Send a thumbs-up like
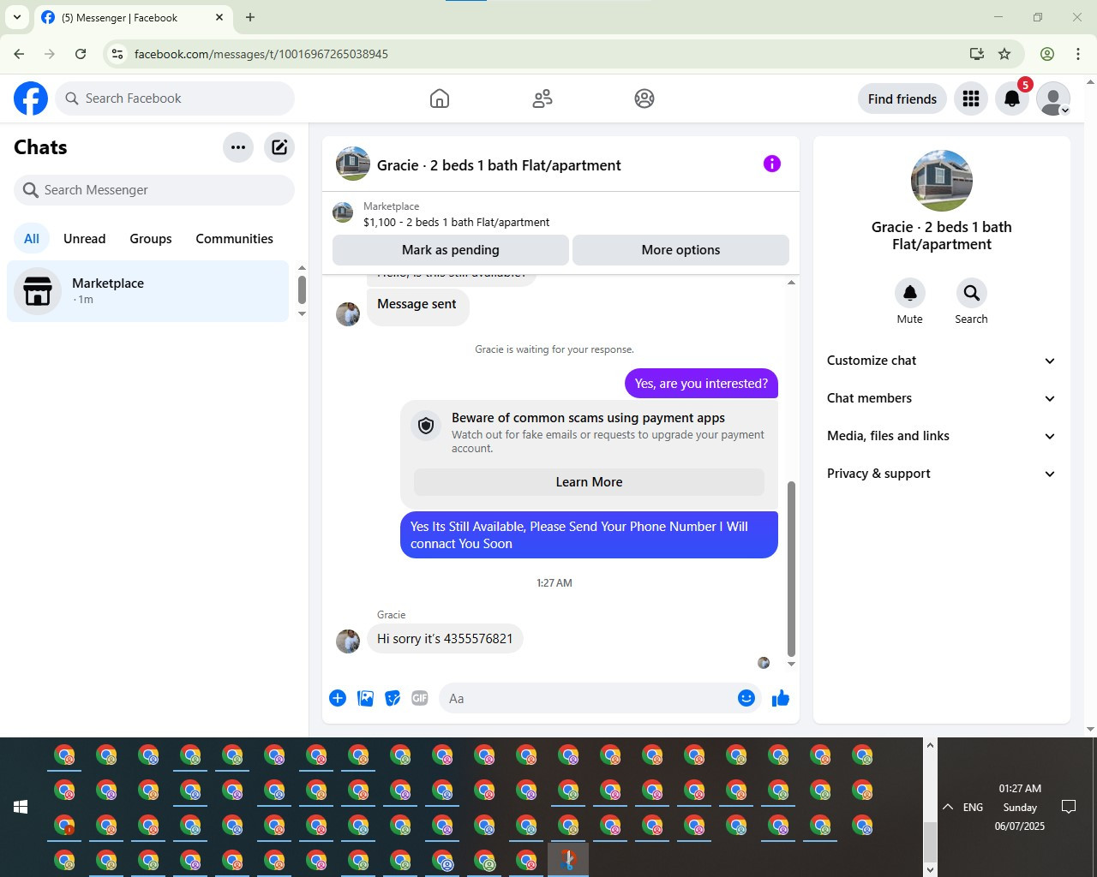The image size is (1097, 877). click(x=781, y=698)
